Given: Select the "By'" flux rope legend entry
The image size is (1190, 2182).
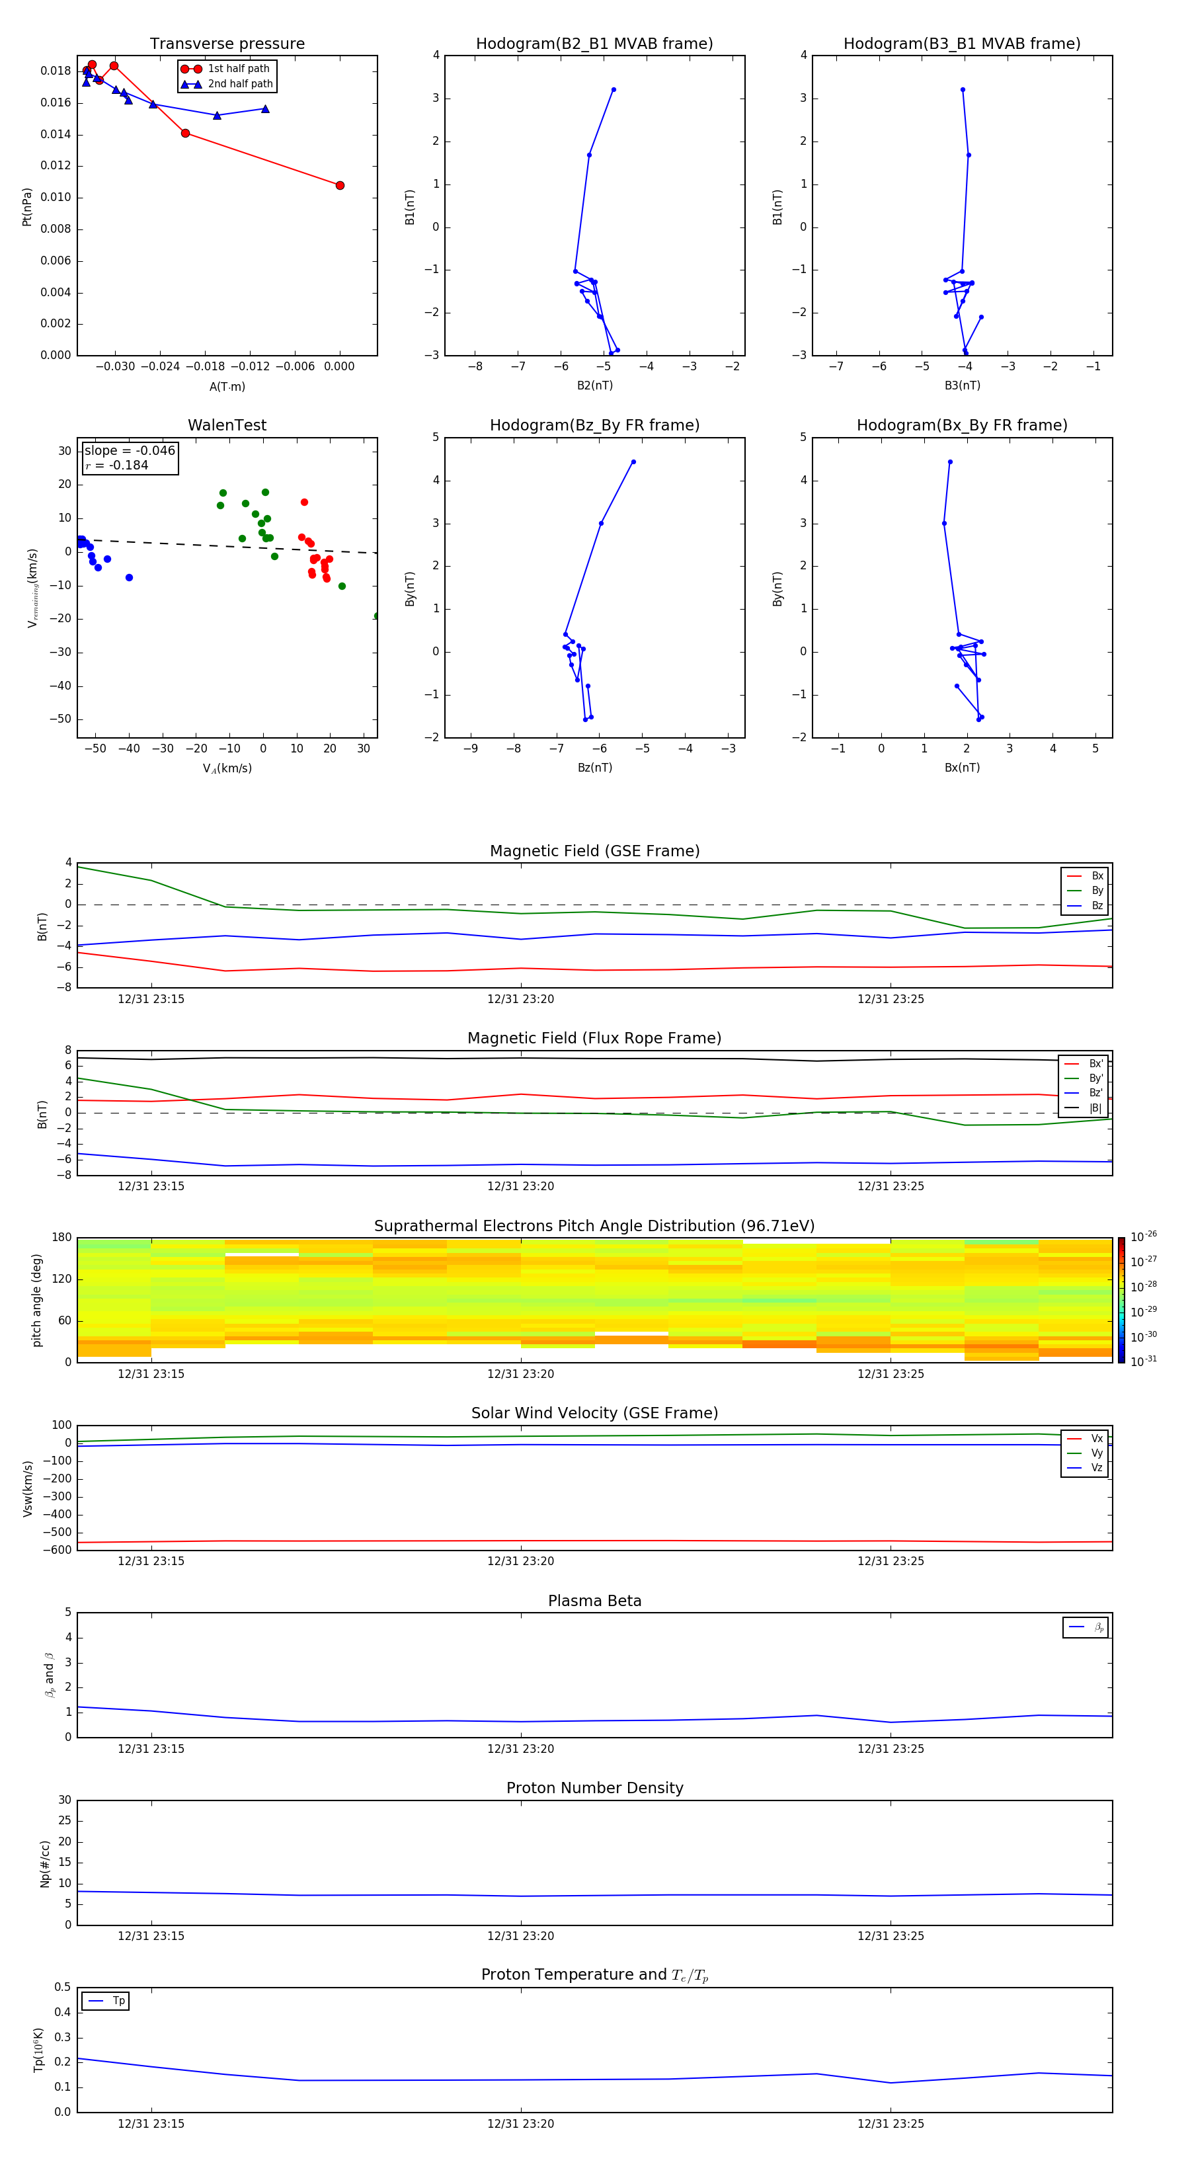Looking at the screenshot, I should pos(1084,1078).
